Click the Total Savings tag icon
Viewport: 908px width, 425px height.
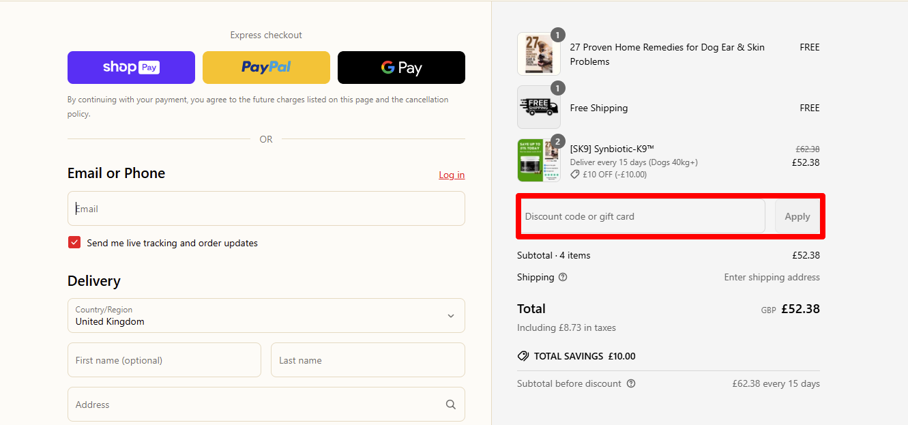click(x=523, y=356)
